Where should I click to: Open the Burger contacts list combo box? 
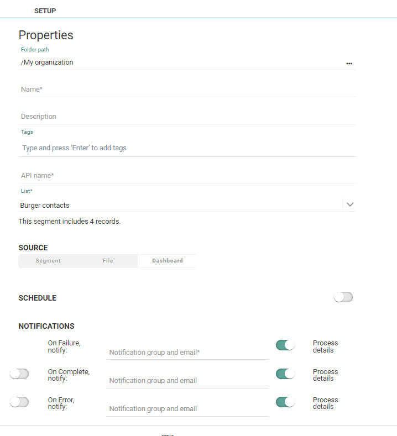pos(180,205)
